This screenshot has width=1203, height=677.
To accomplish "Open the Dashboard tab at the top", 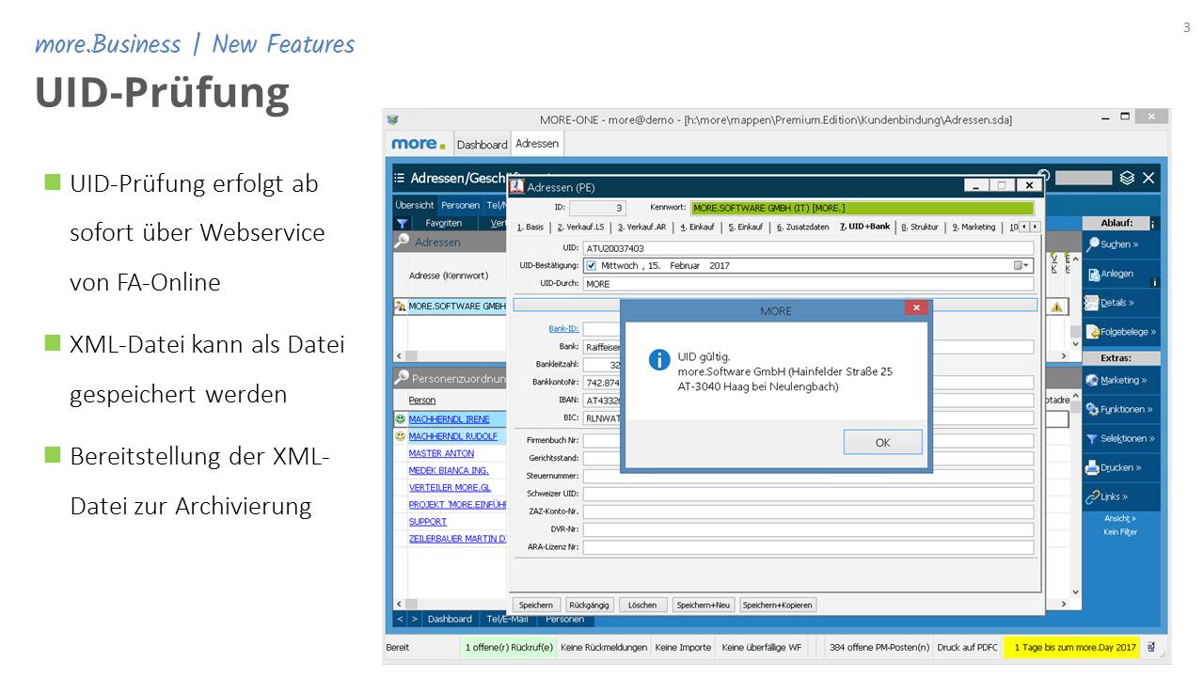I will pos(482,145).
